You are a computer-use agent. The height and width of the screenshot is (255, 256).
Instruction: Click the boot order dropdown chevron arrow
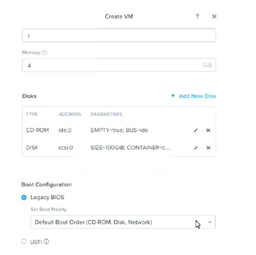[210, 222]
